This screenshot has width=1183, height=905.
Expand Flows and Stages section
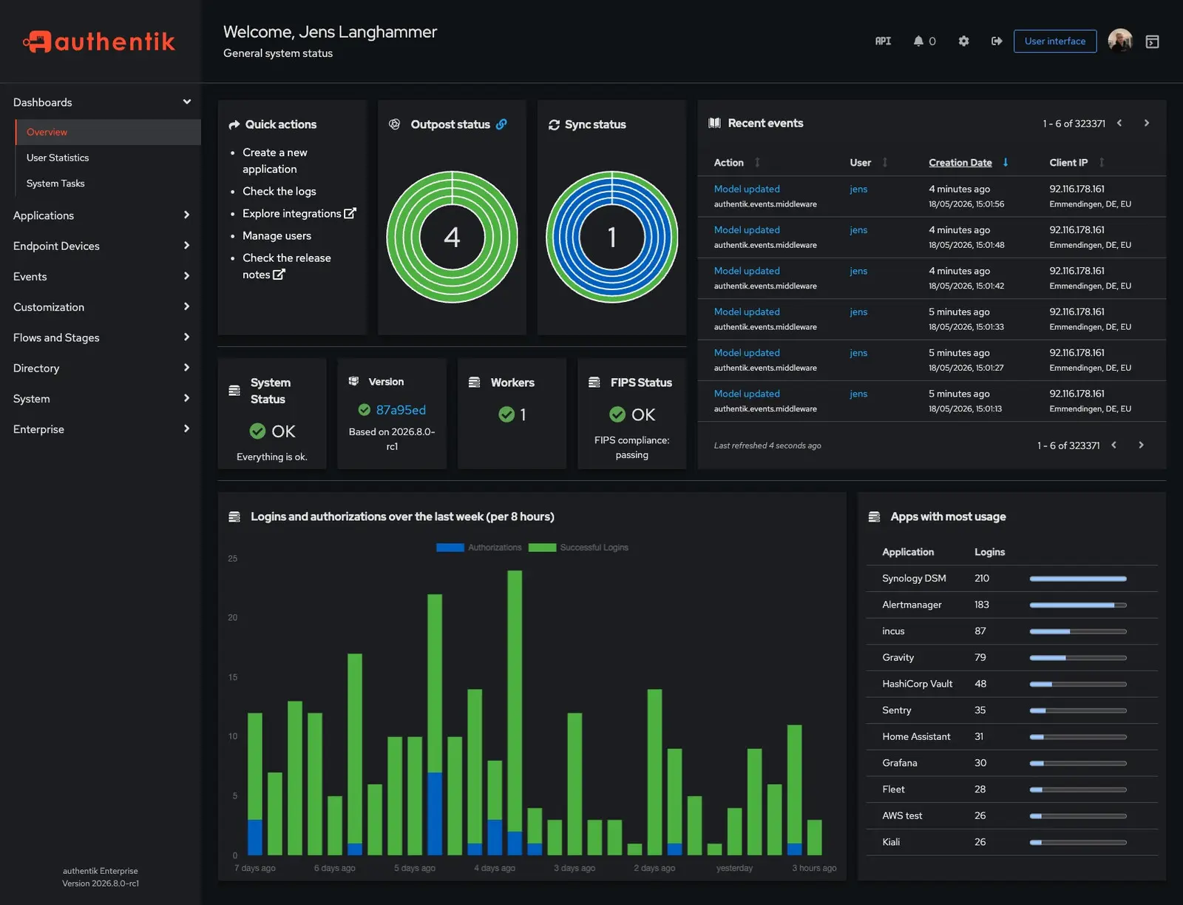click(x=101, y=337)
